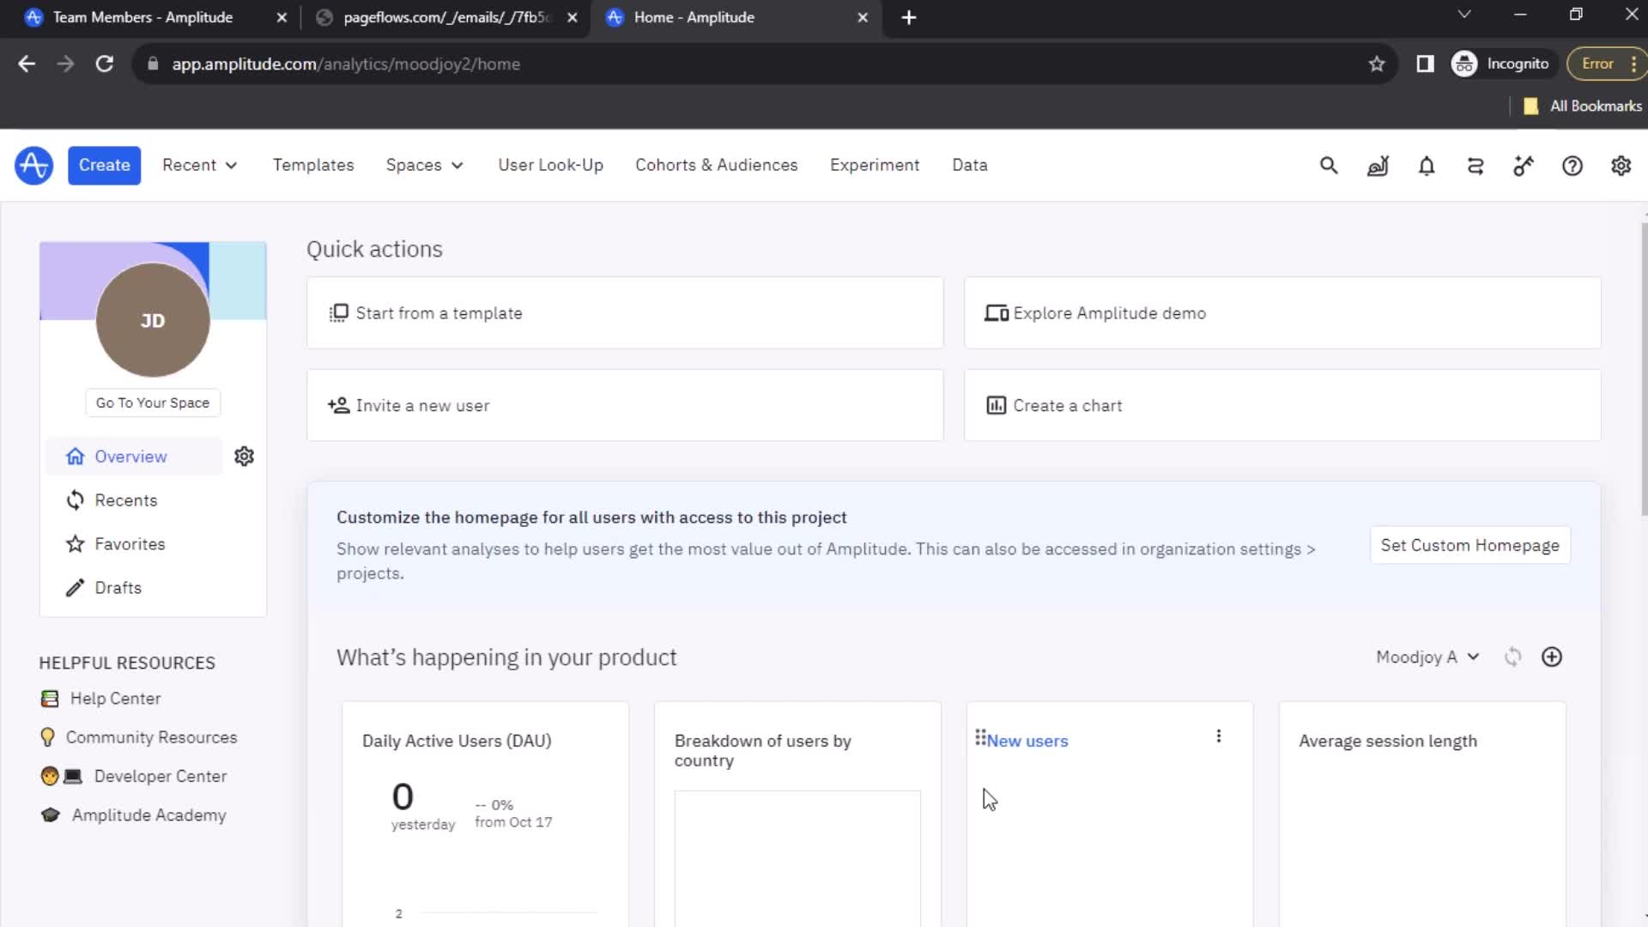The image size is (1648, 927).
Task: Click the Set Custom Homepage button
Action: coord(1469,544)
